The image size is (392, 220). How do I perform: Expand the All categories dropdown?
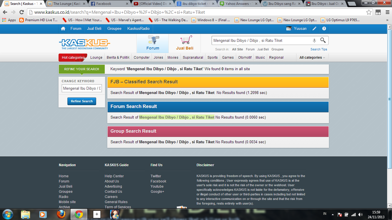[x=312, y=57]
